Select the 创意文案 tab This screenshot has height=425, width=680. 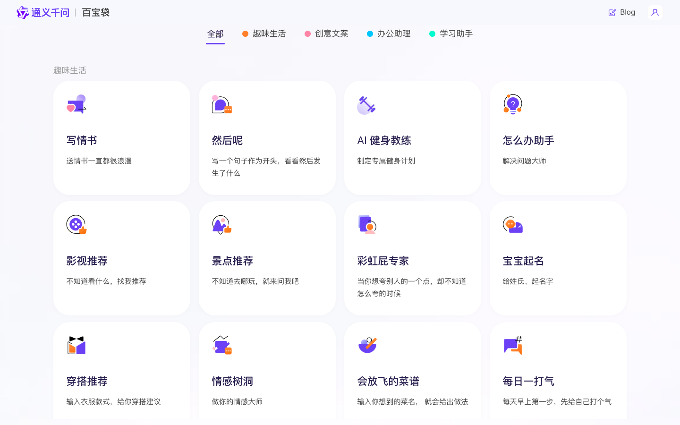331,34
